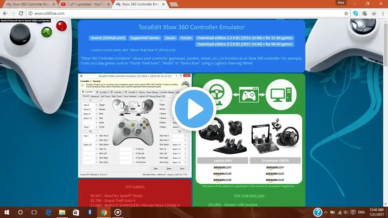Open the network tray icon
The height and width of the screenshot is (218, 388).
(x=339, y=212)
